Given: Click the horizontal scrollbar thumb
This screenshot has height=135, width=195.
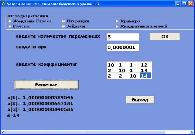Looking at the screenshot, I should coord(85,132).
